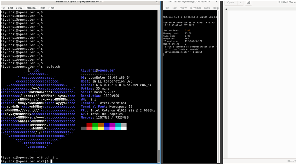Viewport: 297px width, 165px height.
Task: Click System load value 0.09
Action: [187, 30]
